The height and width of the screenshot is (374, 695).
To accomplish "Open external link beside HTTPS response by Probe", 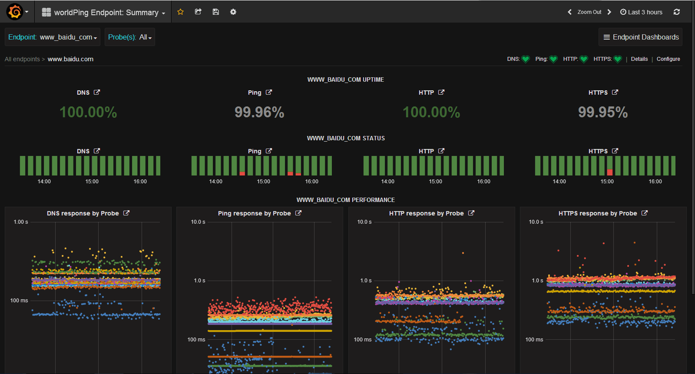I will (645, 213).
